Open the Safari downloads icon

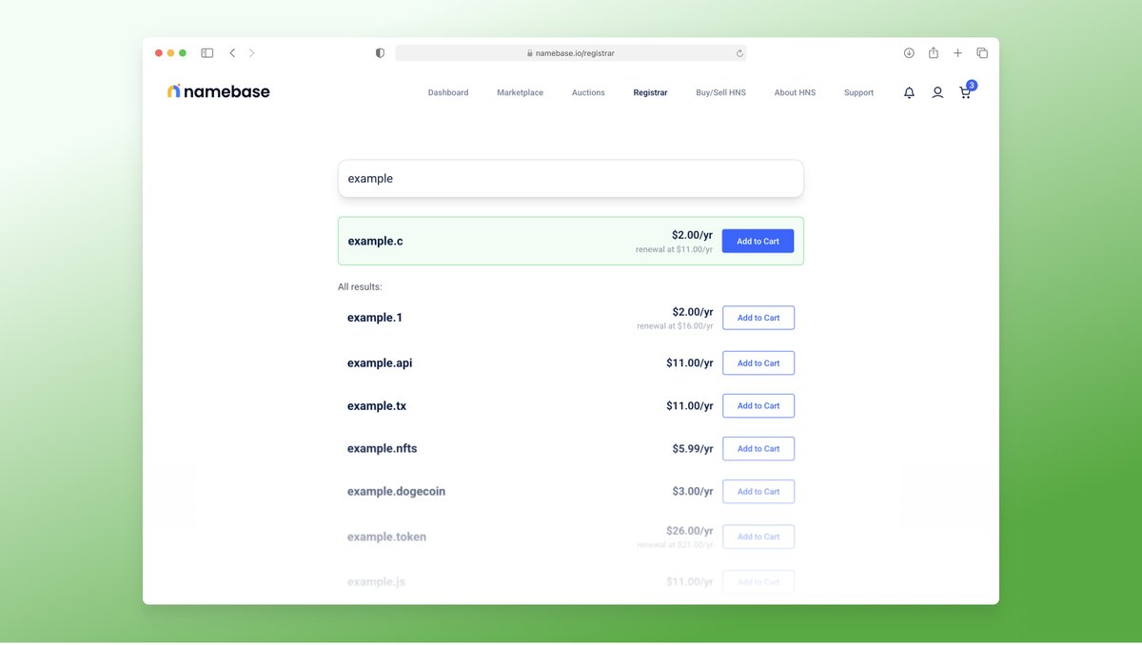click(909, 53)
